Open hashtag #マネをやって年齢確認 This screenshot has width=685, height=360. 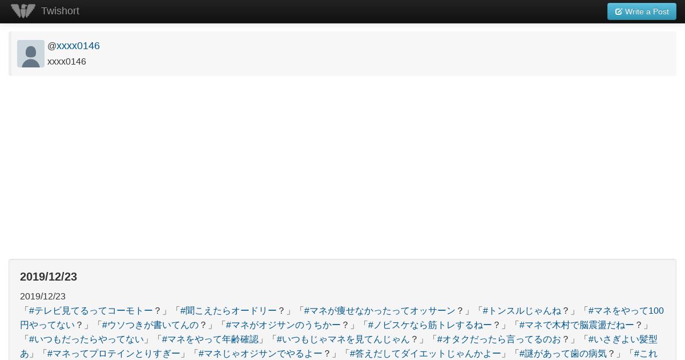pyautogui.click(x=210, y=339)
